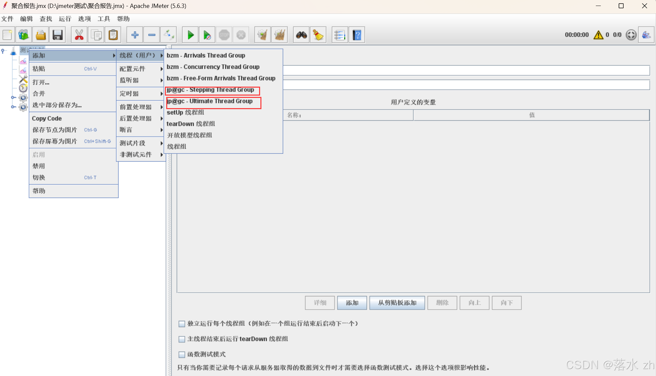Click Copy Code in context menu
Image resolution: width=656 pixels, height=376 pixels.
(x=74, y=118)
